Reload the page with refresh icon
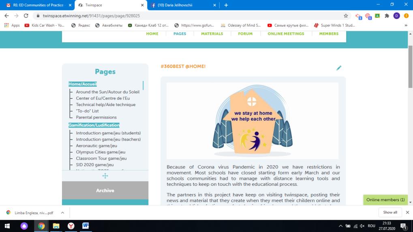Image resolution: width=413 pixels, height=232 pixels. point(26,16)
